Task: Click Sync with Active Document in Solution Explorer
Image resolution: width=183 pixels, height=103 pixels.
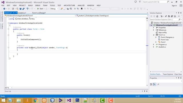Action: 166,16
